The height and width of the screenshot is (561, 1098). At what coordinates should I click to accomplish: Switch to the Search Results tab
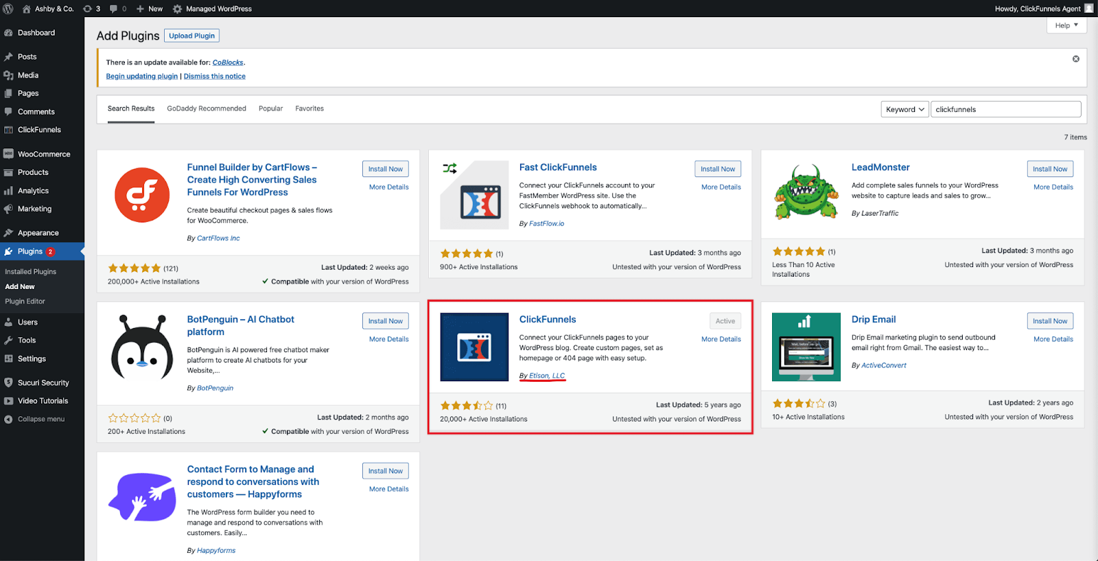click(131, 108)
